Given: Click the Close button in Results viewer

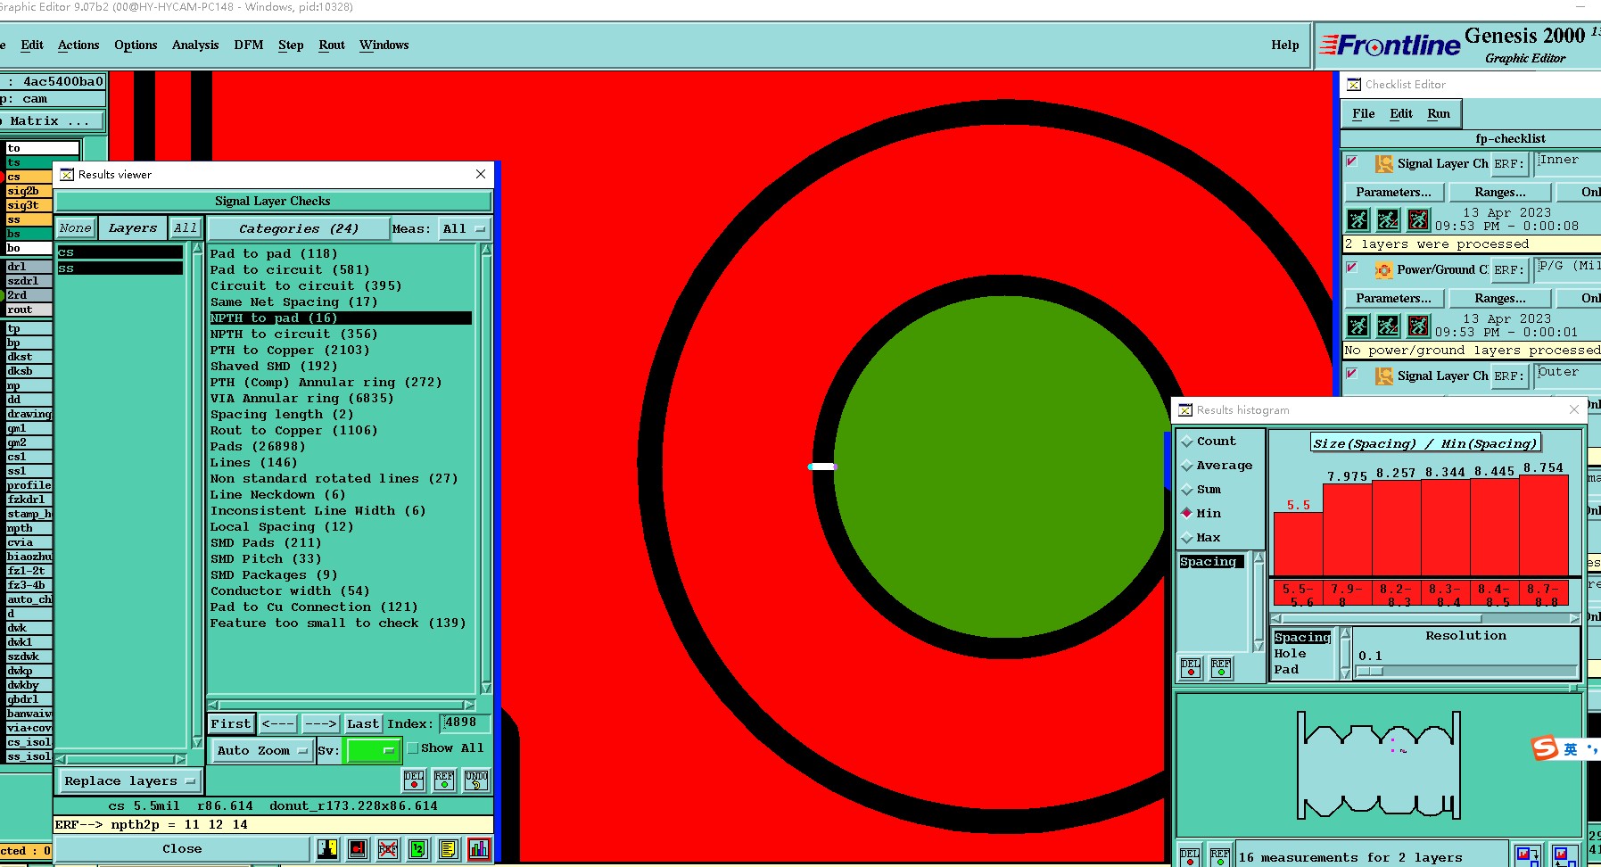Looking at the screenshot, I should (182, 849).
